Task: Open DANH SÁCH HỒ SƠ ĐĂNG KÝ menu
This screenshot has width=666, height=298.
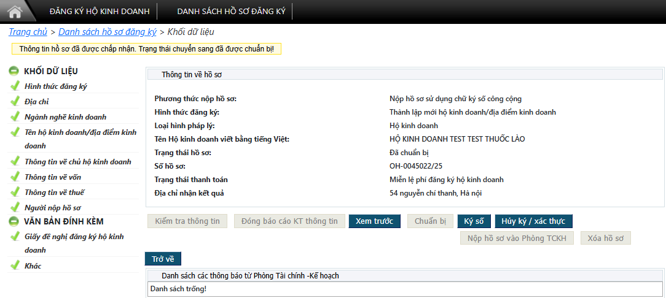Action: pos(231,11)
